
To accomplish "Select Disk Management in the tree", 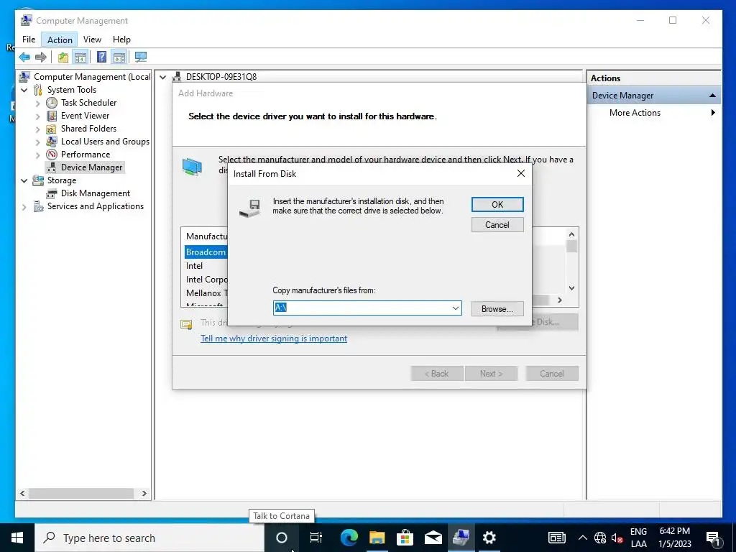I will click(x=96, y=193).
